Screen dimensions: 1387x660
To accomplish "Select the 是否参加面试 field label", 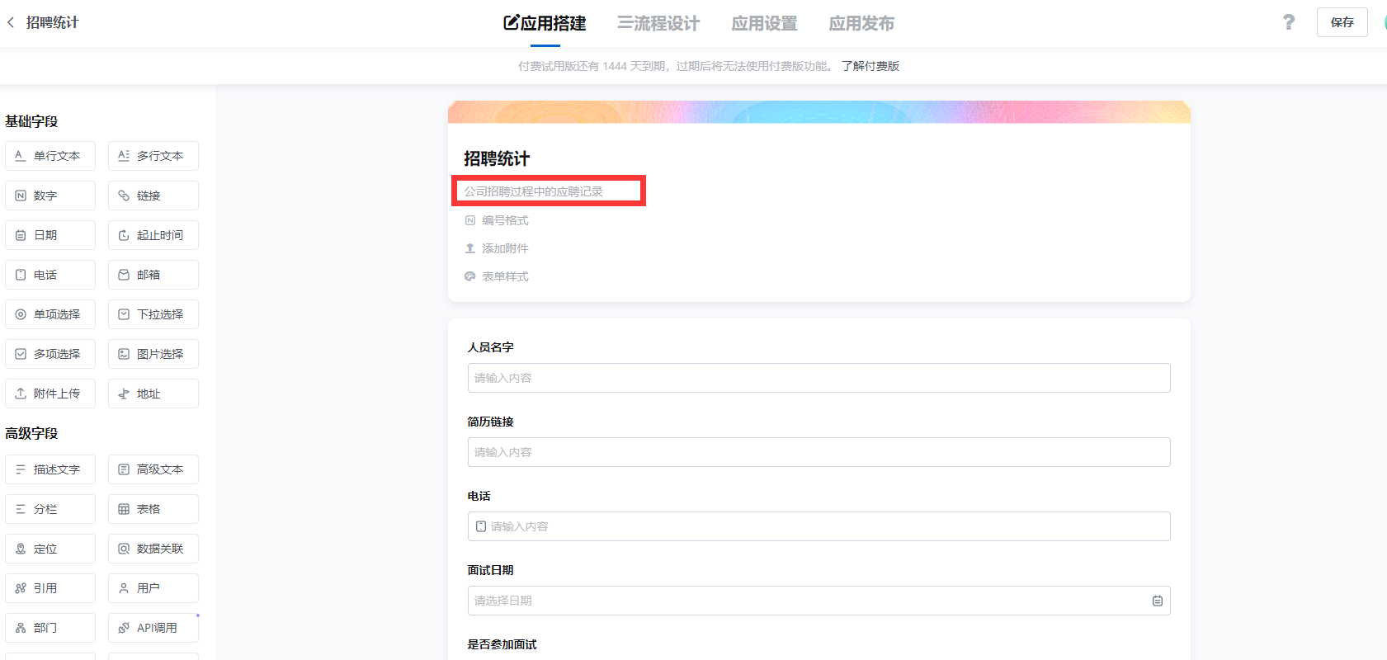I will [502, 644].
